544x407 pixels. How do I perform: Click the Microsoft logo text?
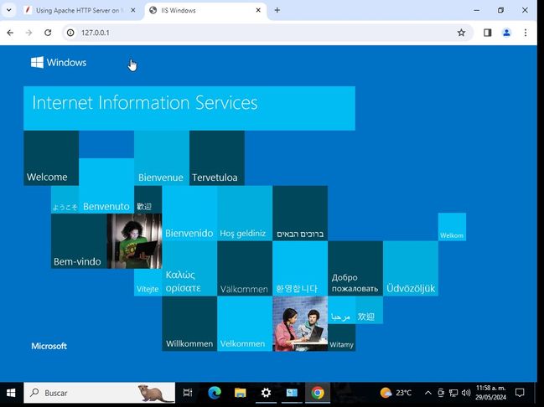tap(49, 346)
